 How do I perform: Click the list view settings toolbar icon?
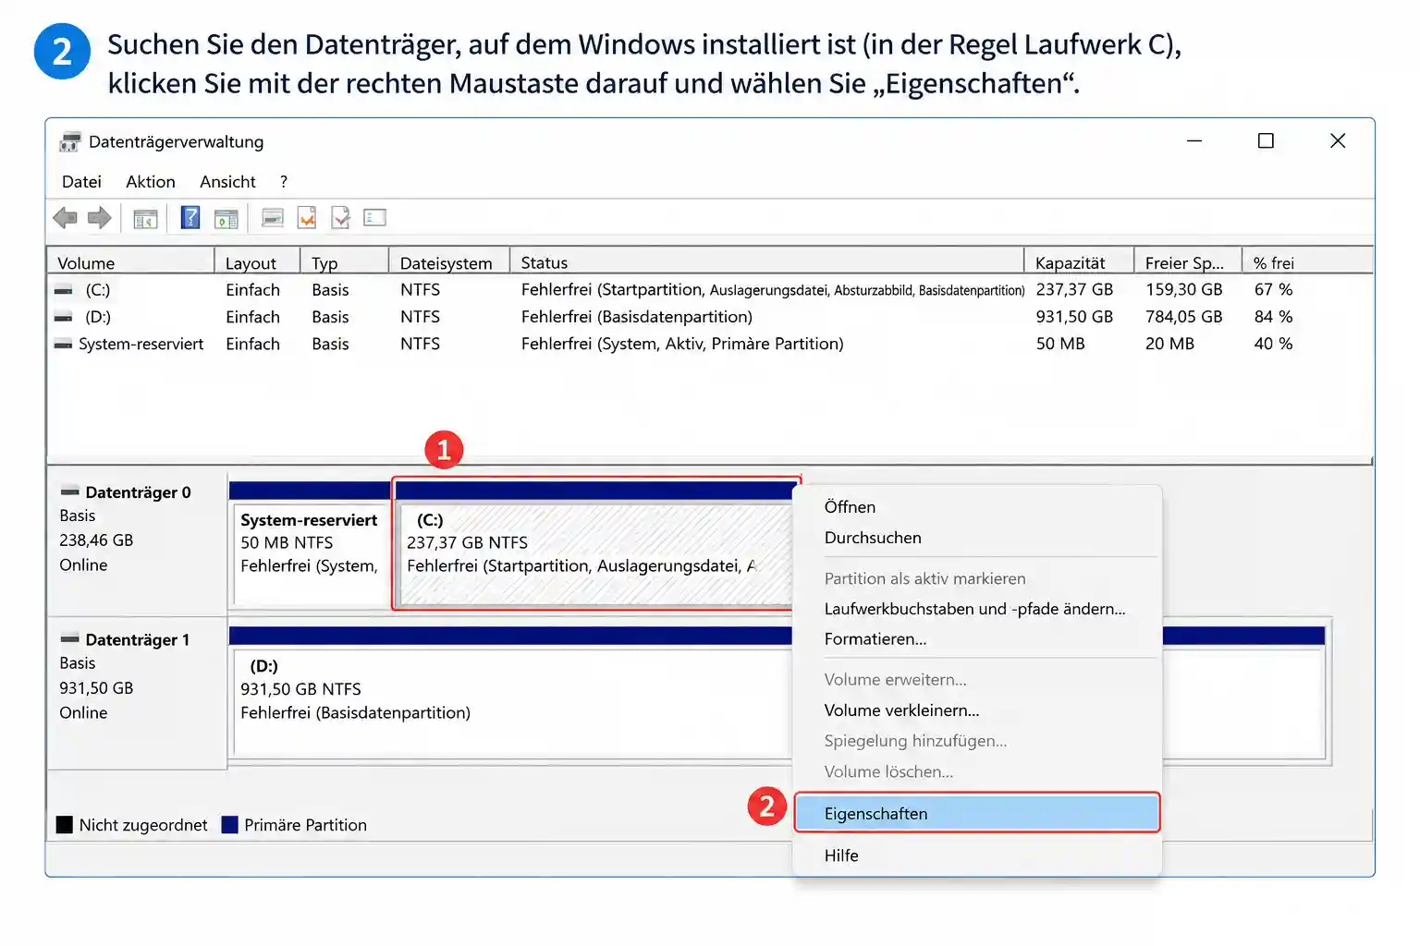click(x=374, y=218)
